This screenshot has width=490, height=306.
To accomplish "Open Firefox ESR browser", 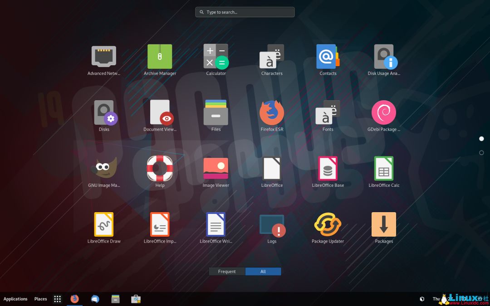I will click(272, 112).
